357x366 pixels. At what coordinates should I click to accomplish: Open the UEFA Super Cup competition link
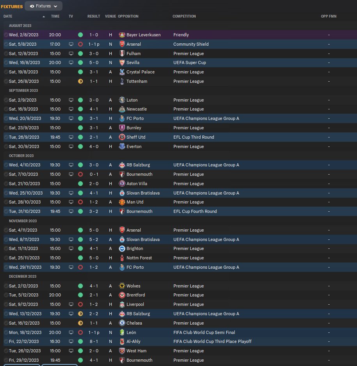click(189, 62)
